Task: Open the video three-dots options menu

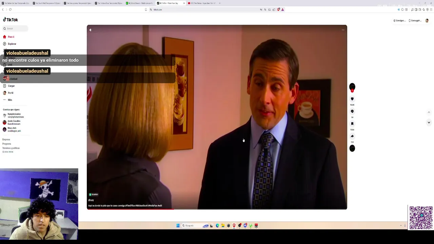Action: click(343, 30)
